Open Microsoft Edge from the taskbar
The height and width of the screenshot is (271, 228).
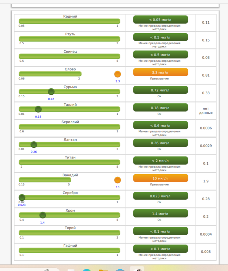(x=86, y=269)
